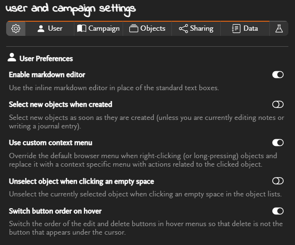
Task: Open the flask experimental tab
Action: [279, 29]
